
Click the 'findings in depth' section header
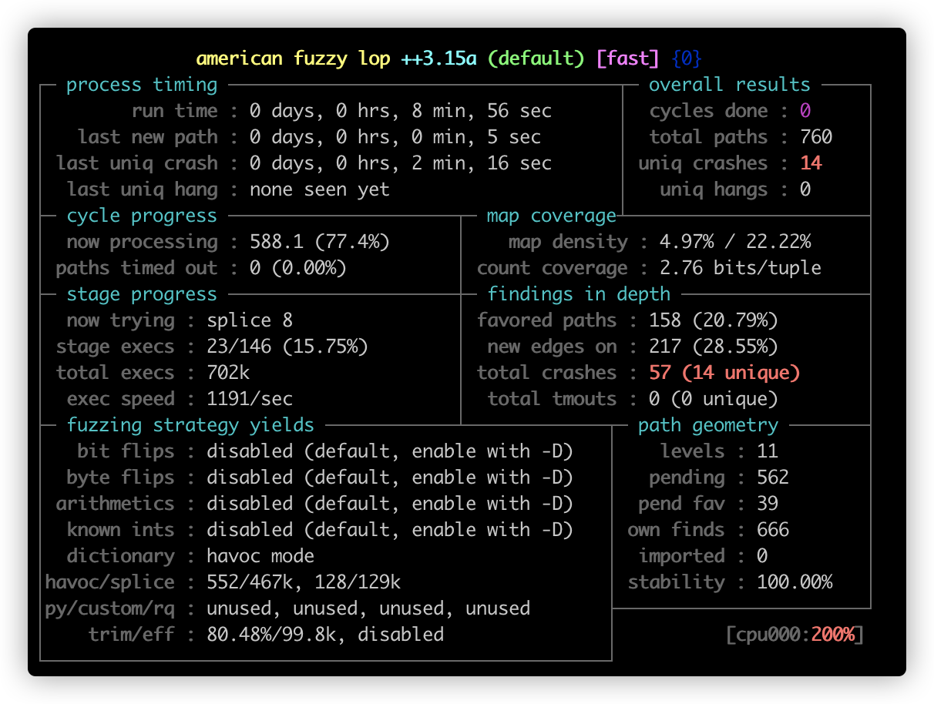[x=580, y=294]
